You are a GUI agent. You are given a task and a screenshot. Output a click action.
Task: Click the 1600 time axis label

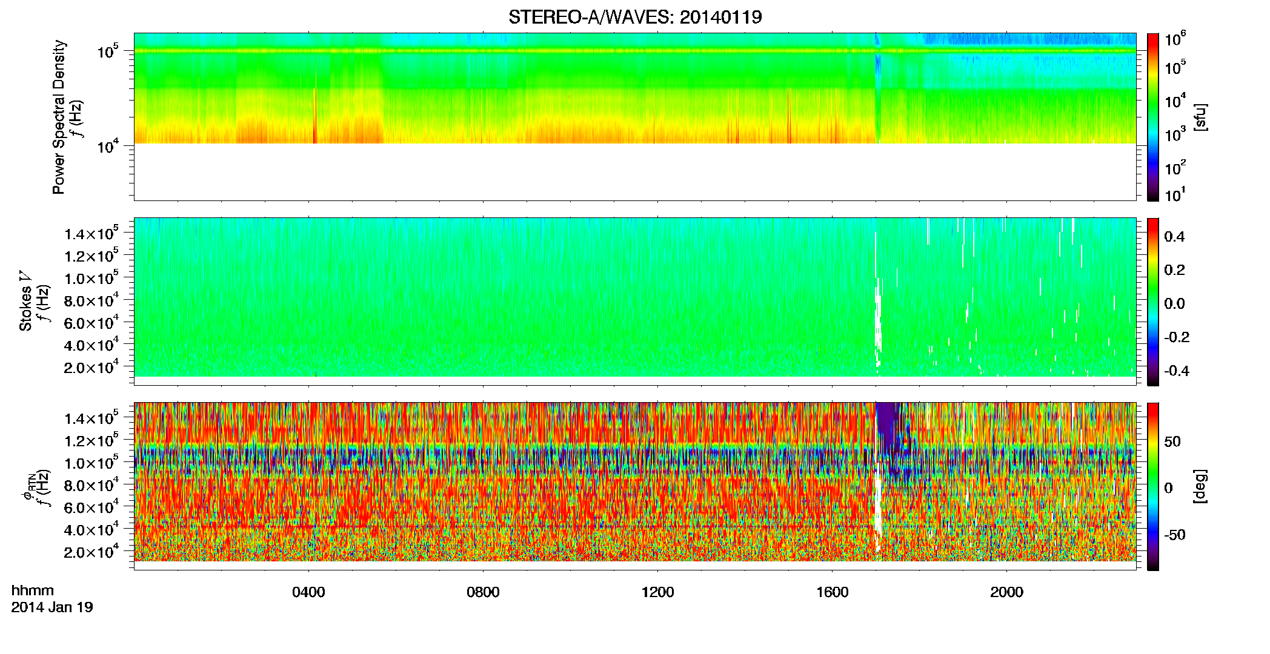(832, 592)
